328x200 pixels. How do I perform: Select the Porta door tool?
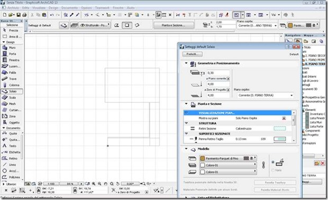coord(12,54)
